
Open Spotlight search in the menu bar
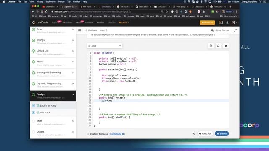(260, 2)
